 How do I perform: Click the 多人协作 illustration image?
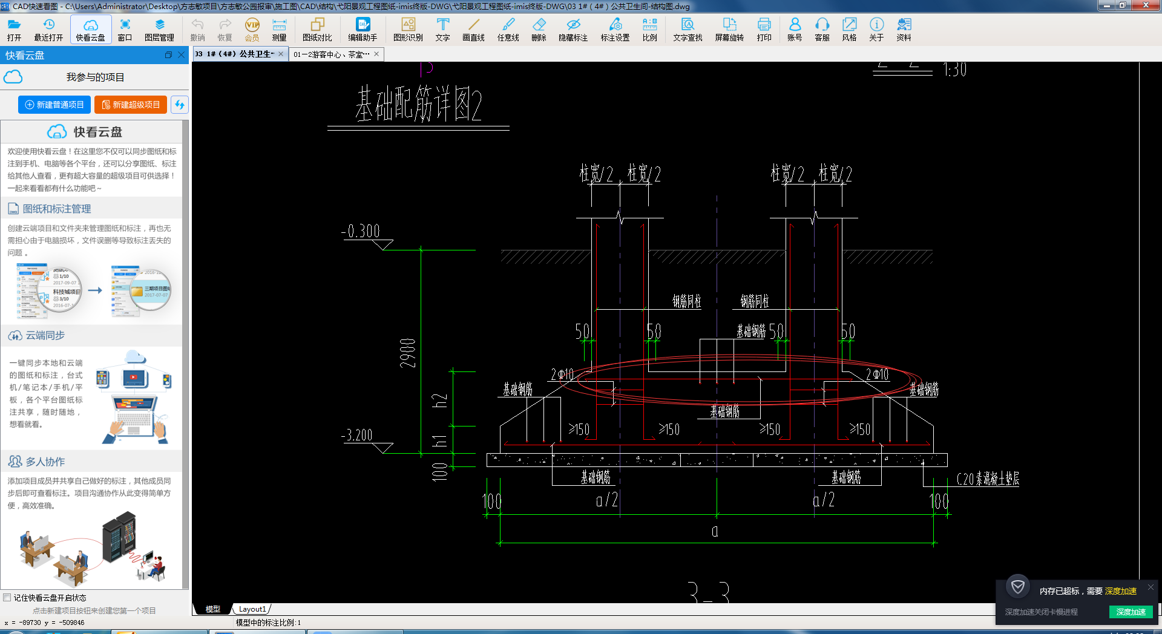pyautogui.click(x=92, y=549)
